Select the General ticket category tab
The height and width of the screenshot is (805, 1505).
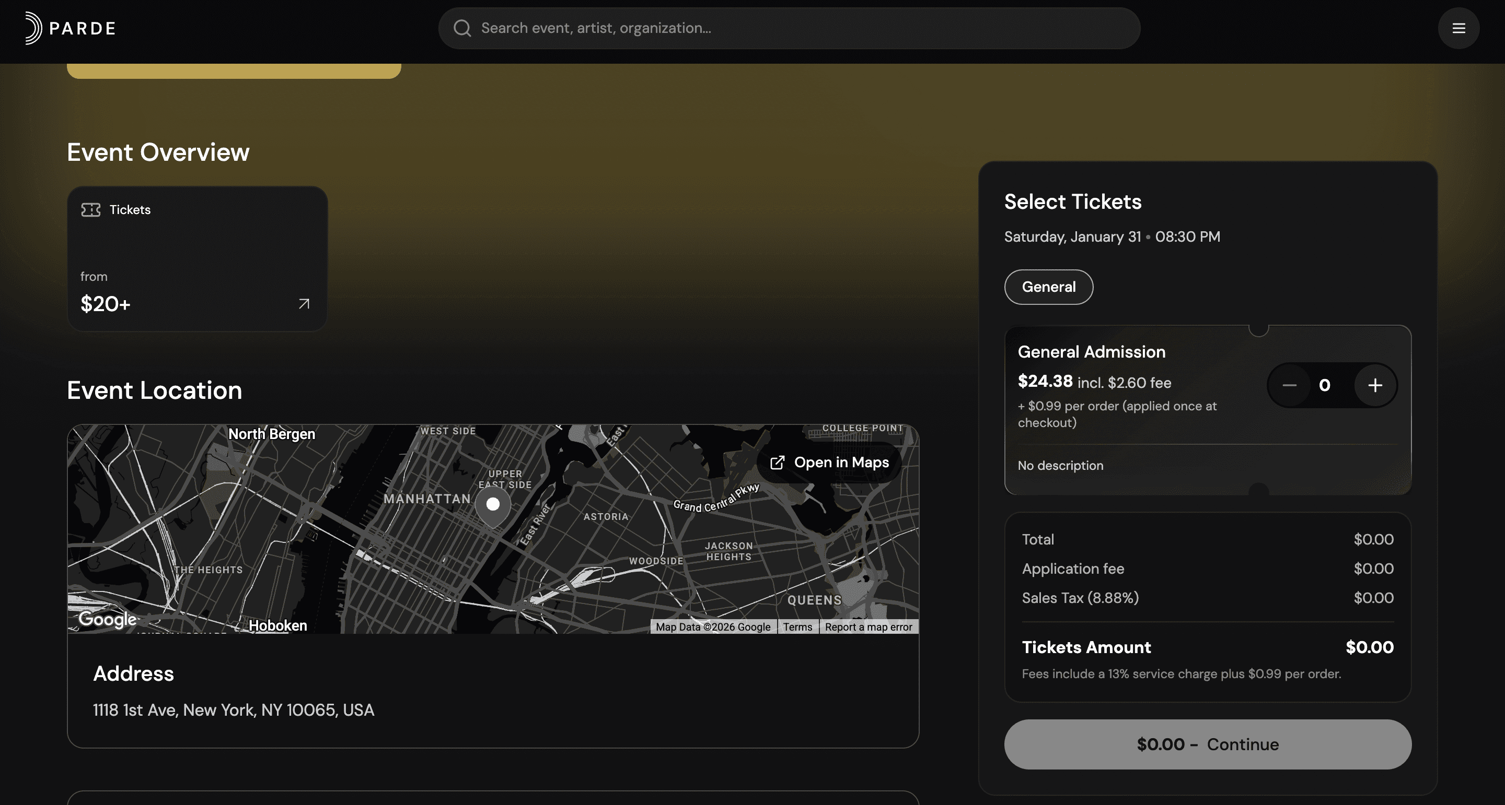(x=1048, y=287)
